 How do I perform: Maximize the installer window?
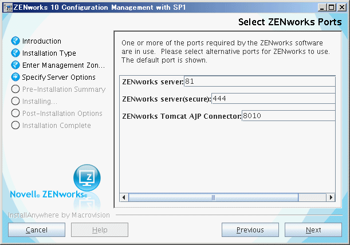pyautogui.click(x=332, y=7)
